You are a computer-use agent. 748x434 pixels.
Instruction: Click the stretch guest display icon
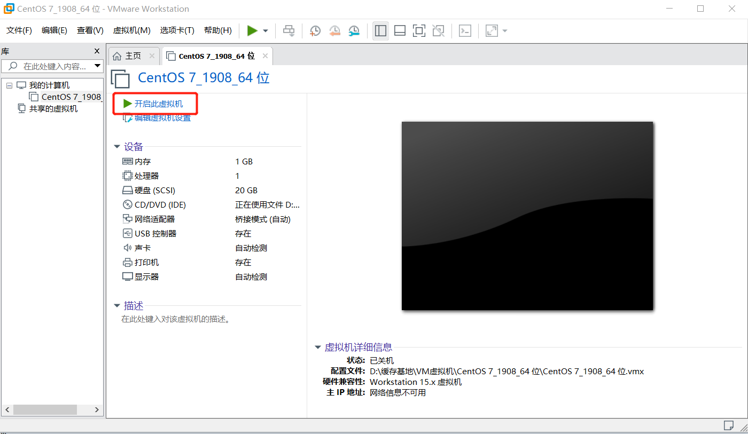tap(492, 31)
